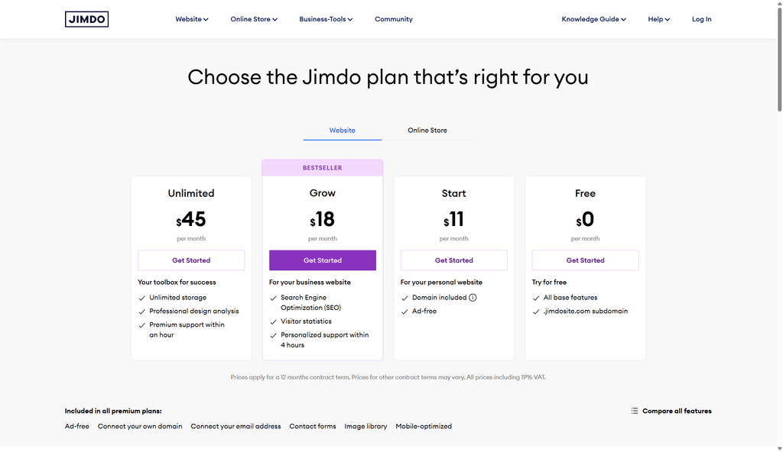
Task: Open the info tooltip beside Domain included
Action: point(473,298)
